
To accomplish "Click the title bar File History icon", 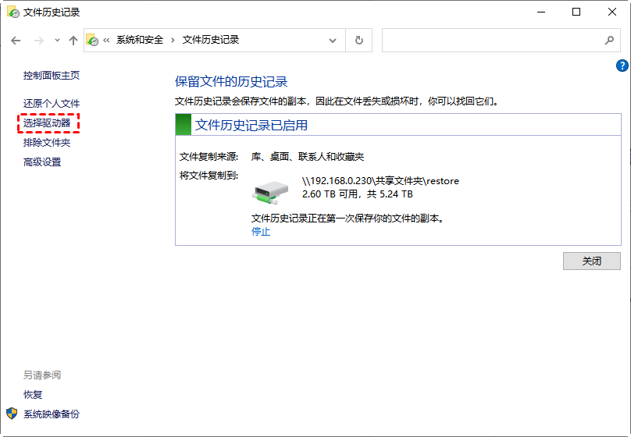I will tap(12, 12).
